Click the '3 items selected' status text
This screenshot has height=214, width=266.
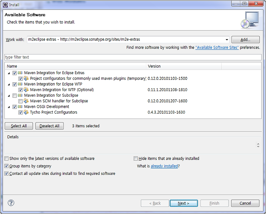[86, 126]
